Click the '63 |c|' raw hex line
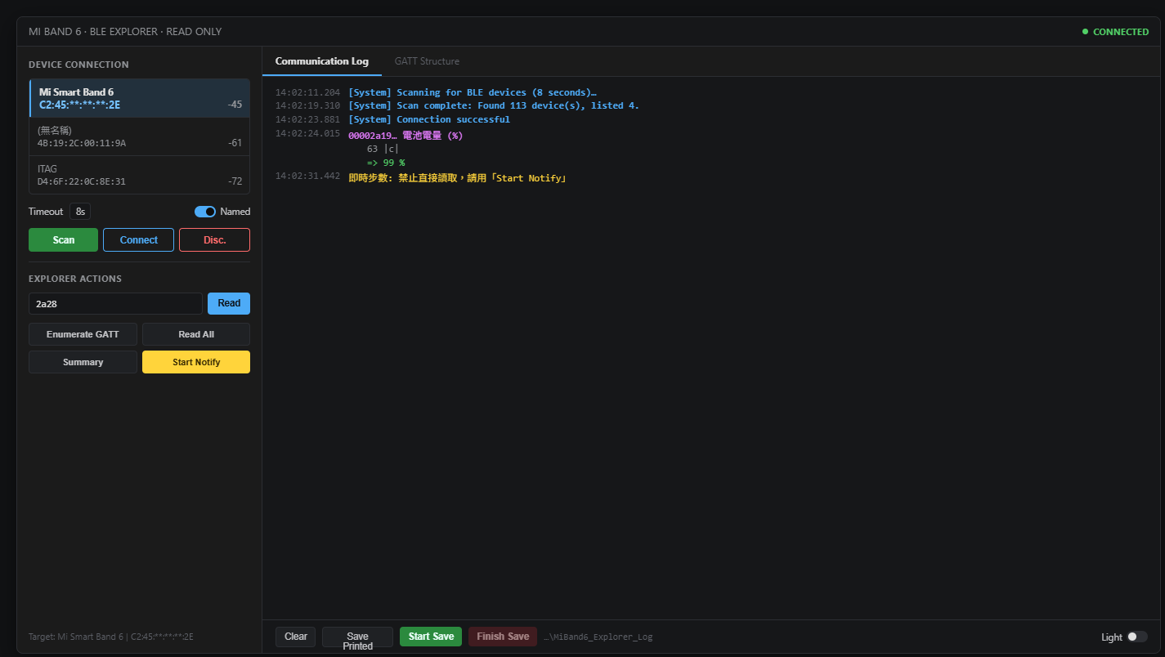Viewport: 1165px width, 657px height. click(x=383, y=149)
